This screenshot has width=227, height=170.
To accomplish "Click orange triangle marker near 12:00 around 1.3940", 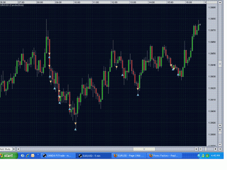I will coord(117,67).
